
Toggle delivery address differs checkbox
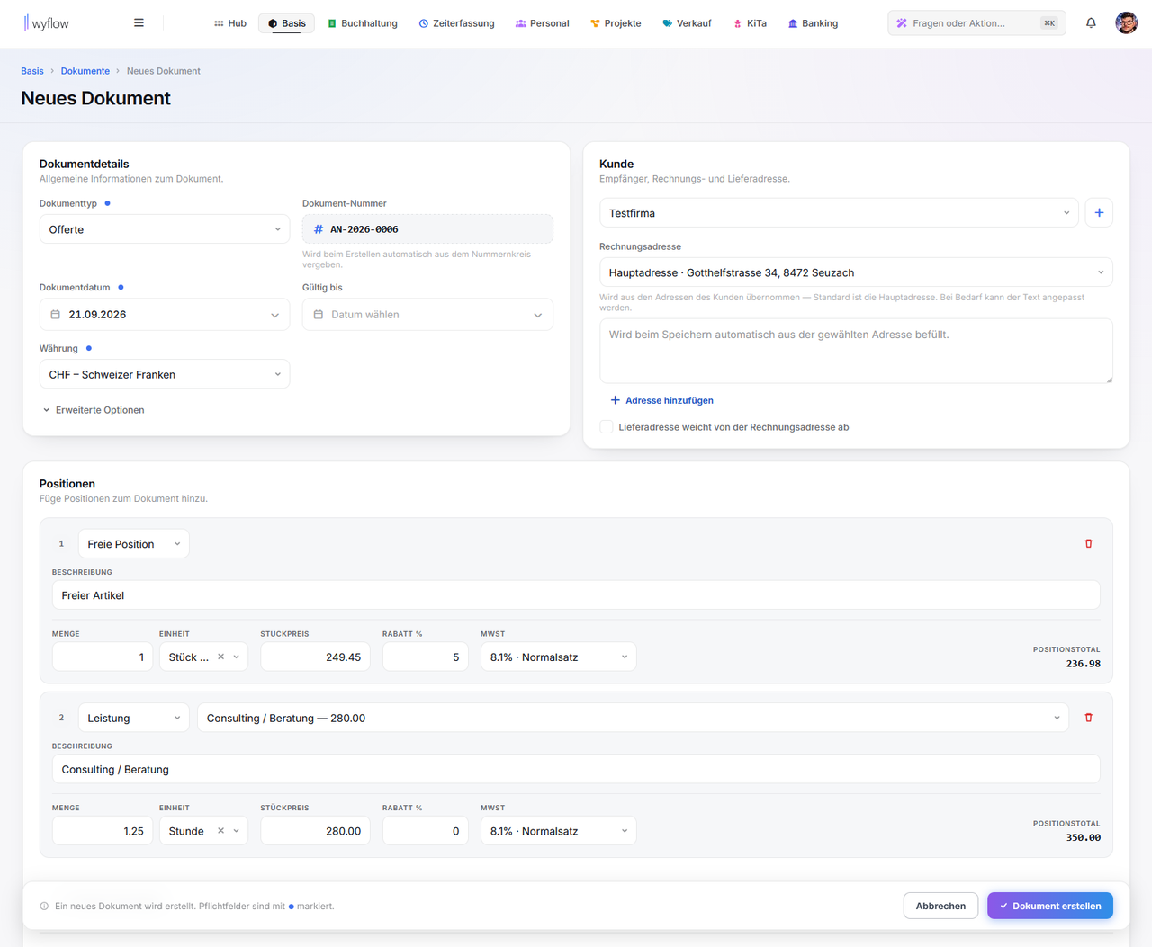(x=607, y=427)
